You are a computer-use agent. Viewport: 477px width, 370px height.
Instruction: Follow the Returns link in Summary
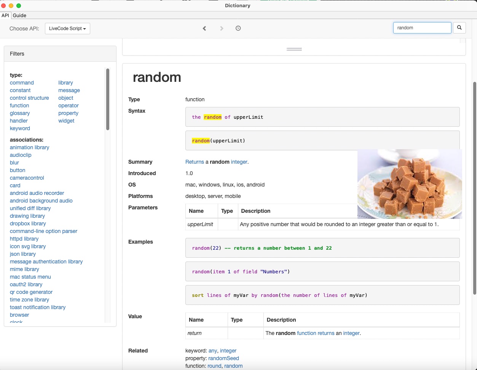(195, 162)
